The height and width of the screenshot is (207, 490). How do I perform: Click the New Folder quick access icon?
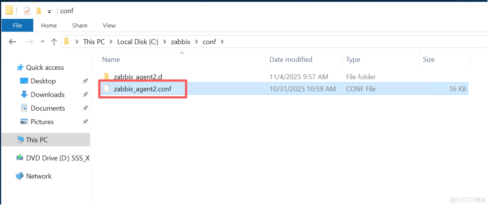(x=38, y=11)
